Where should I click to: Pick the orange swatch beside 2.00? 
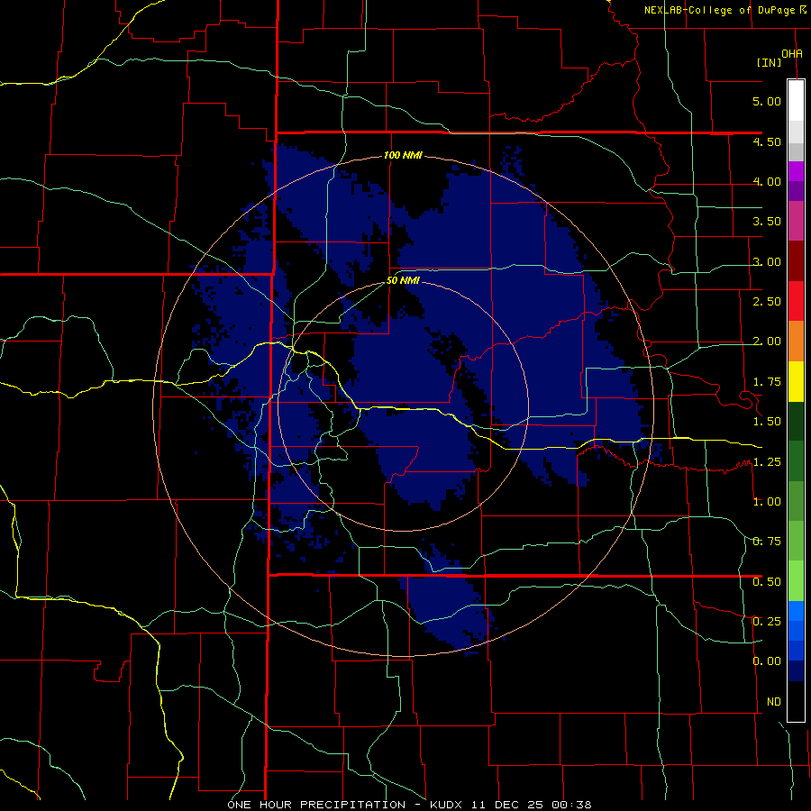(796, 342)
